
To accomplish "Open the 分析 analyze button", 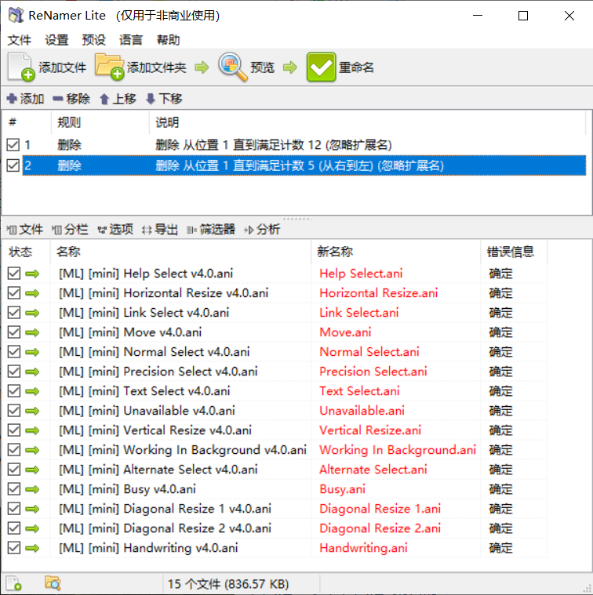I will (x=262, y=229).
